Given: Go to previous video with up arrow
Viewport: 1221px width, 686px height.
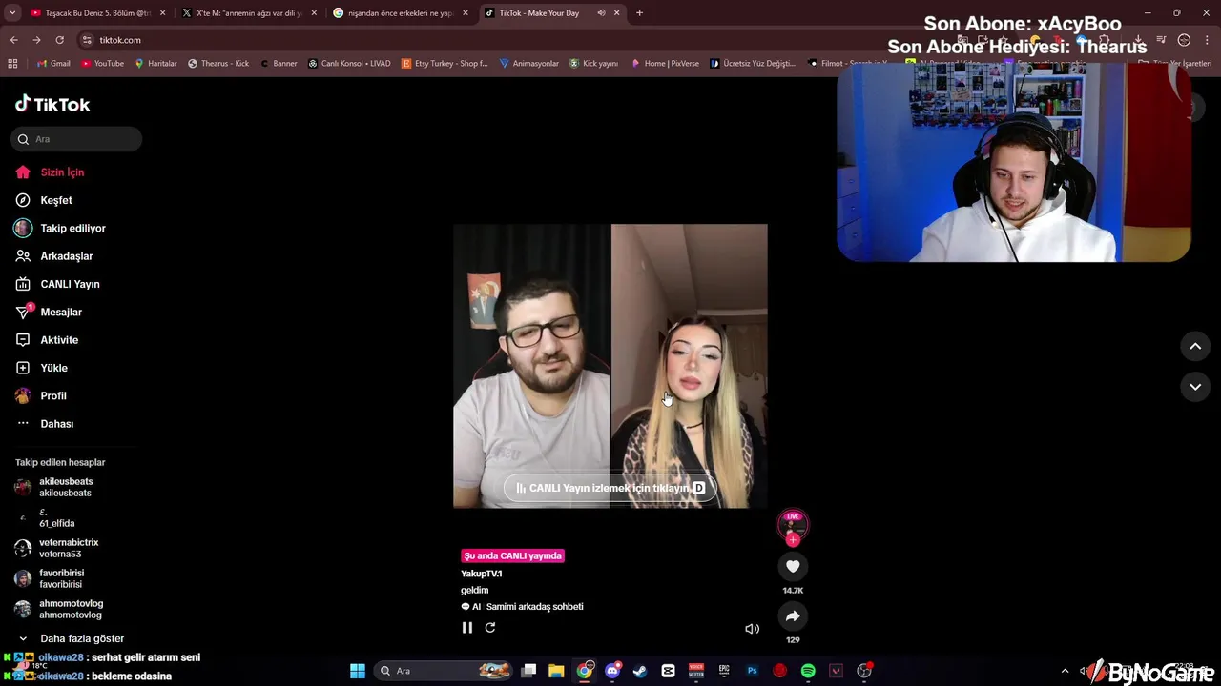Looking at the screenshot, I should click(x=1195, y=347).
